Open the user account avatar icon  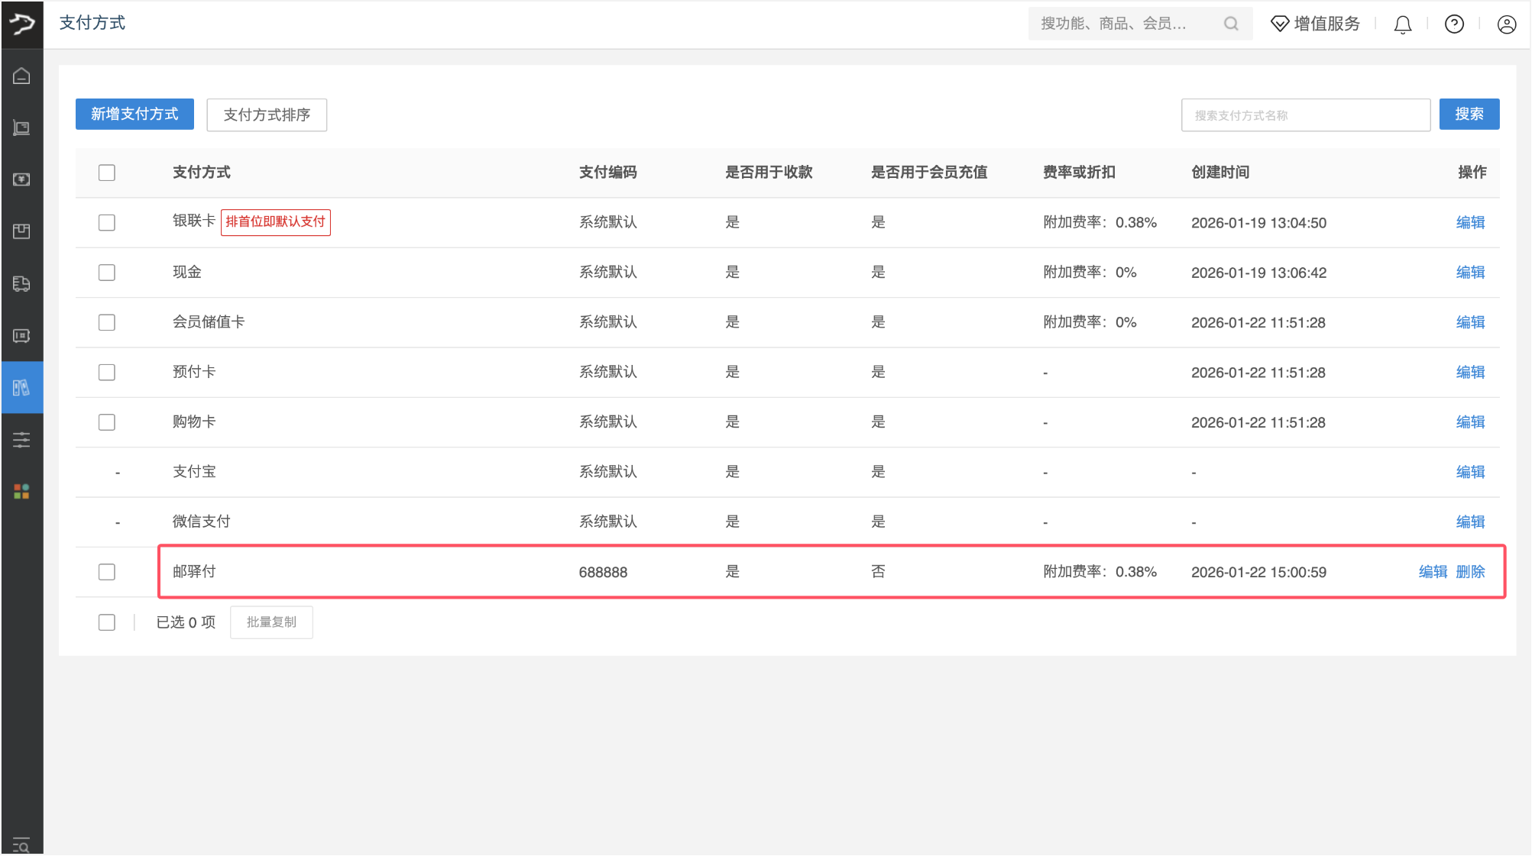(x=1506, y=24)
